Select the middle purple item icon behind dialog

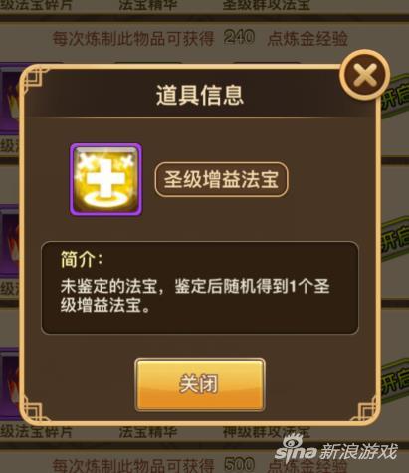pyautogui.click(x=9, y=241)
